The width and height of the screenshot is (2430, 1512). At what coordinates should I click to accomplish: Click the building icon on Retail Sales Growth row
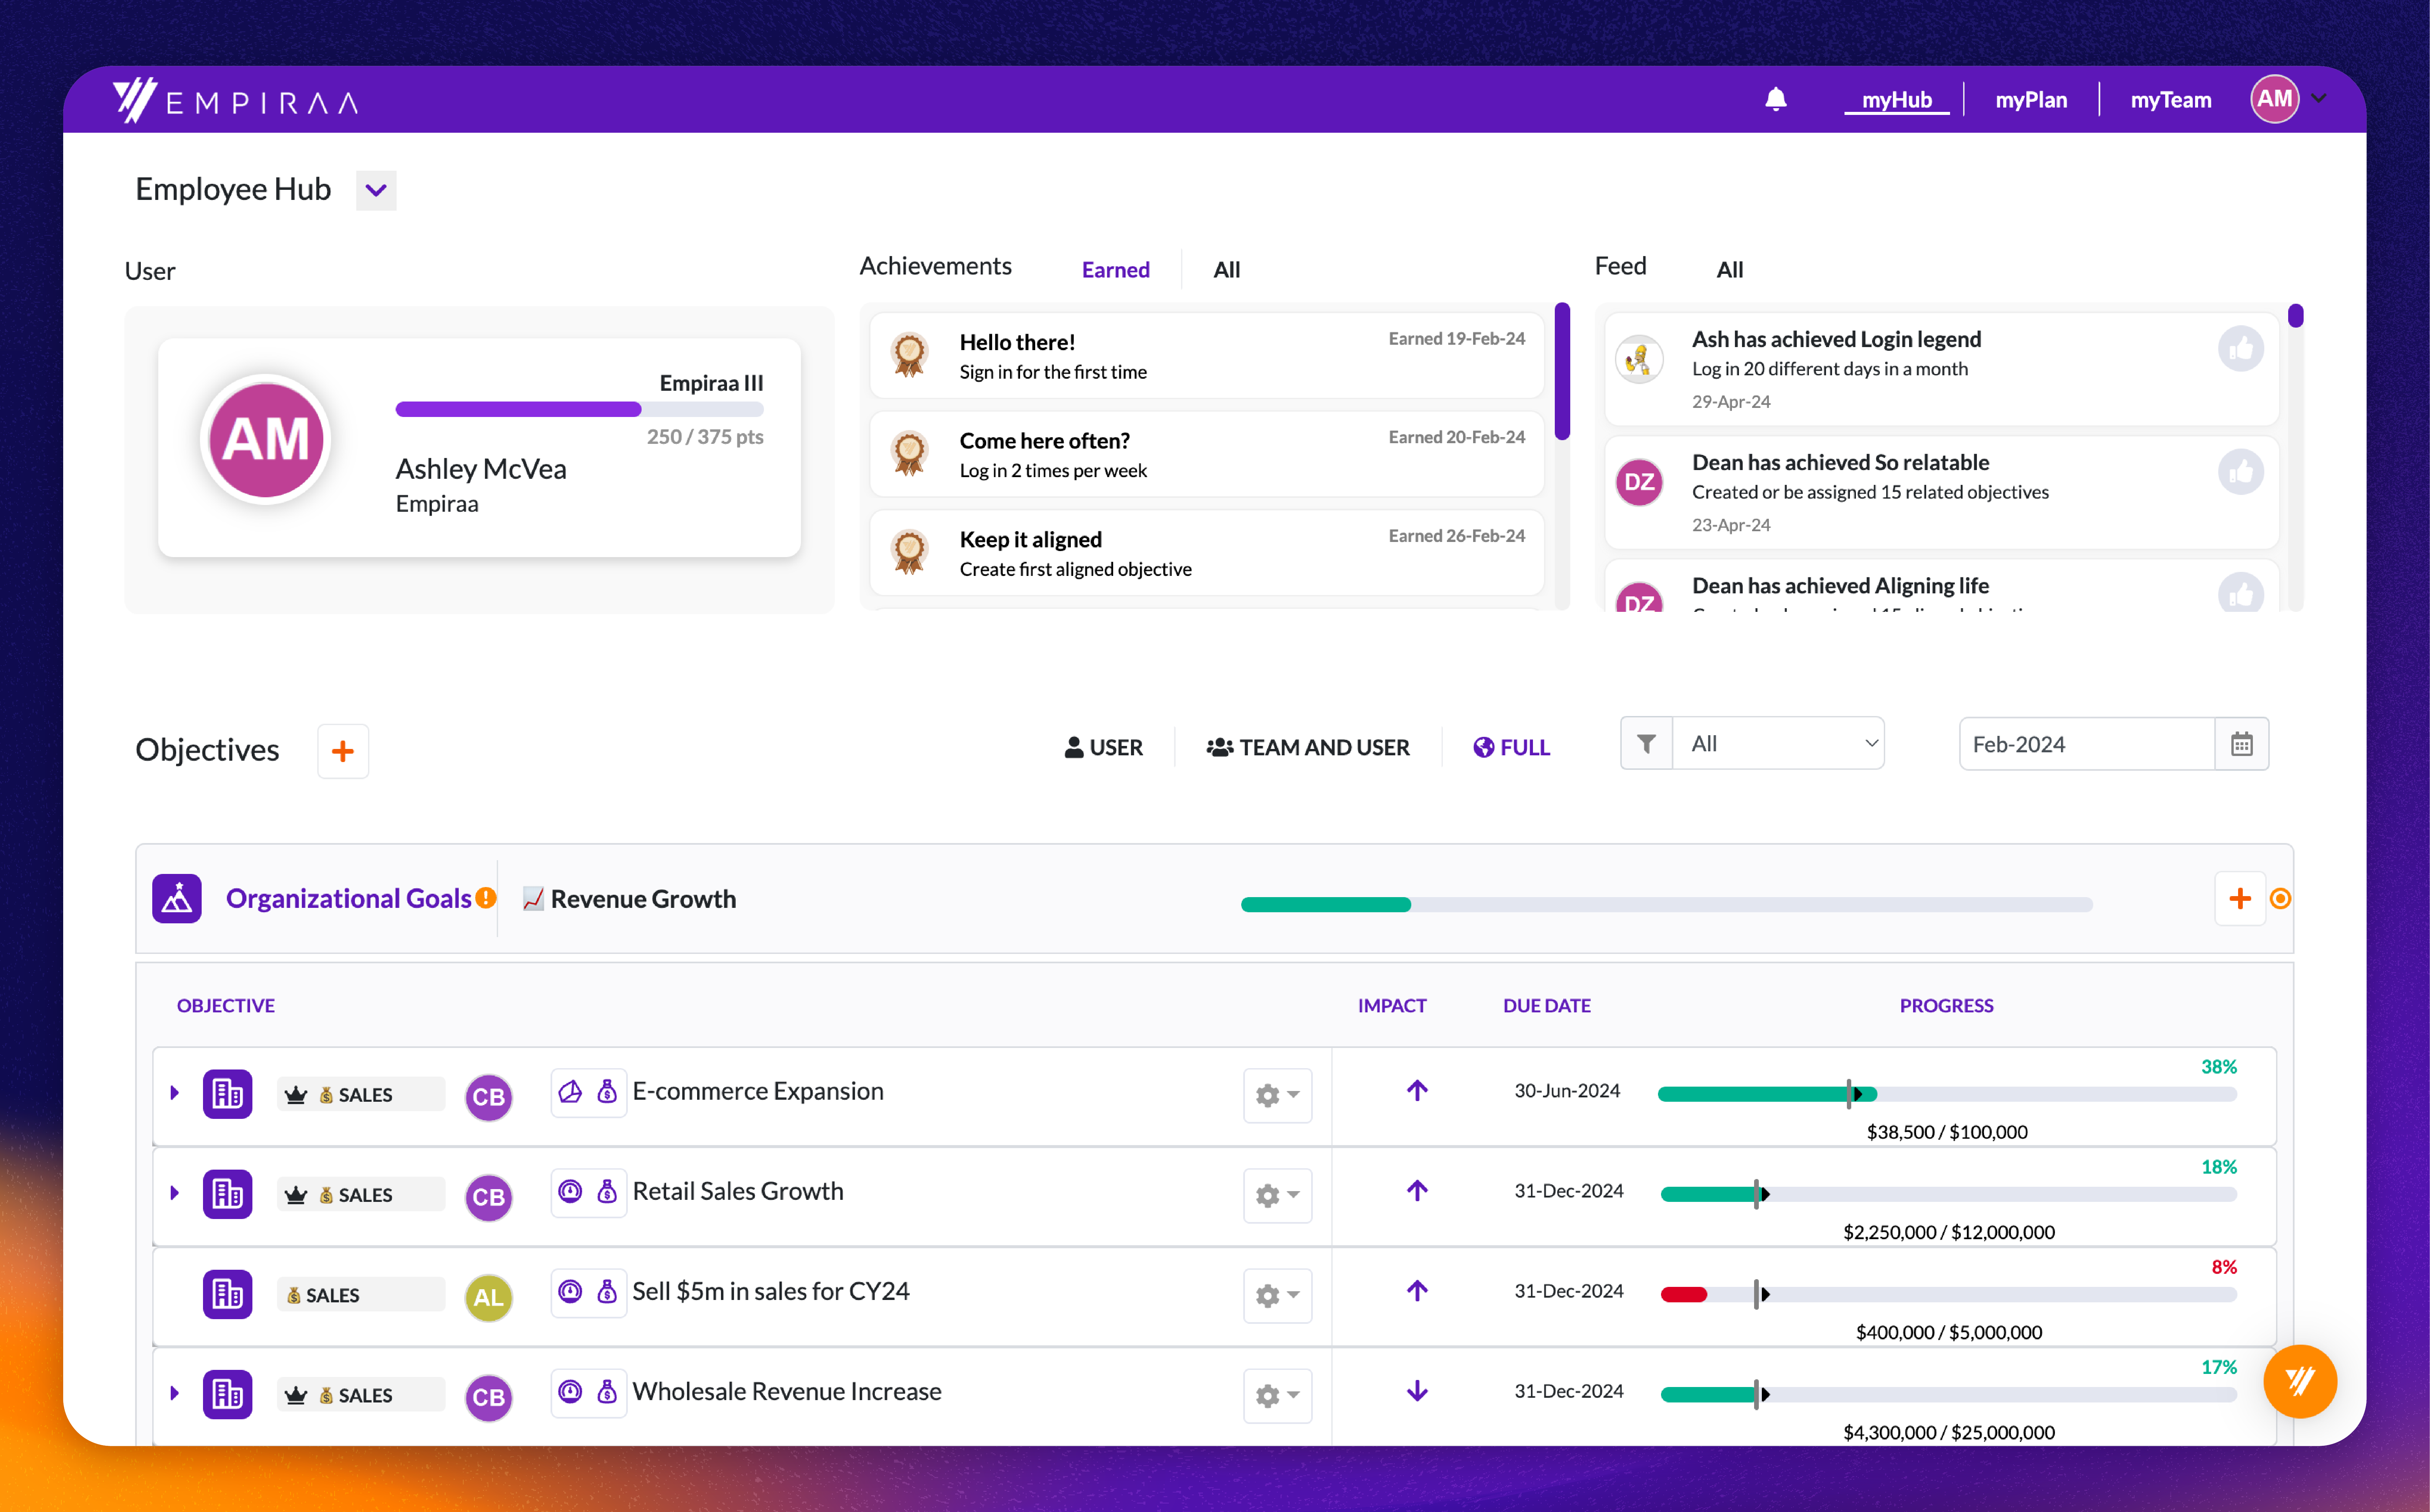tap(228, 1194)
